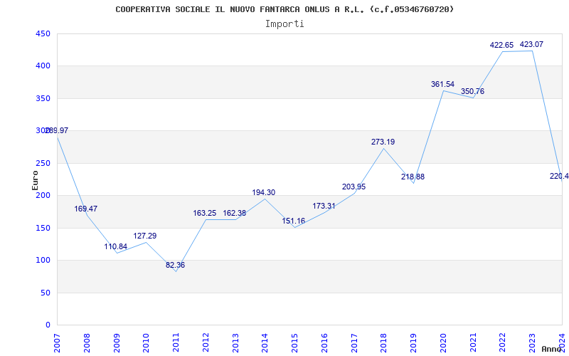Click the 2021 x-axis year label
The image size is (569, 356).
tap(473, 343)
